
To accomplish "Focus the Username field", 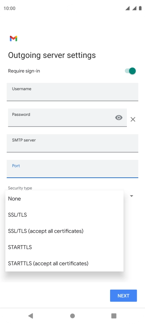I will [73, 92].
